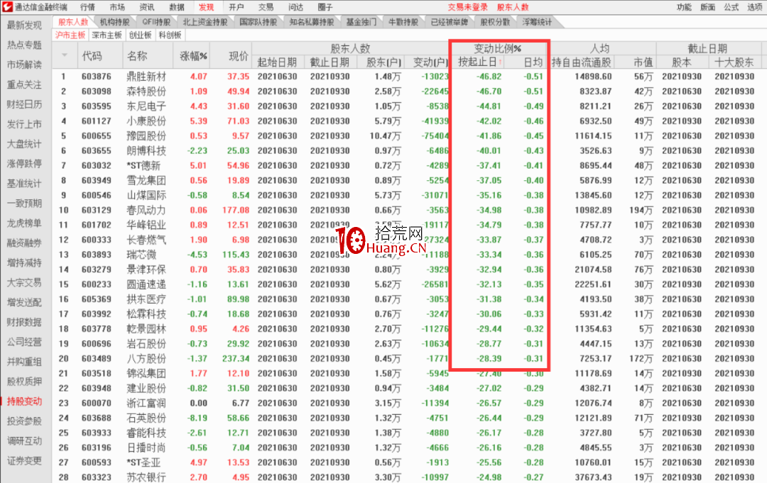Sort by the 涨幅% column header

tap(194, 55)
